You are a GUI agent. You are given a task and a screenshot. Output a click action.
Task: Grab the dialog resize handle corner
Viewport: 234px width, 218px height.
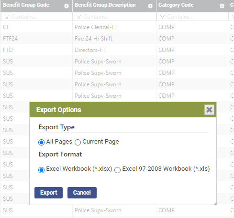tap(215, 203)
